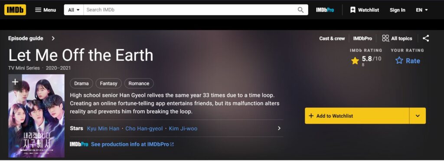This screenshot has height=161, width=444.
Task: Open Cast & crew
Action: [x=332, y=39]
